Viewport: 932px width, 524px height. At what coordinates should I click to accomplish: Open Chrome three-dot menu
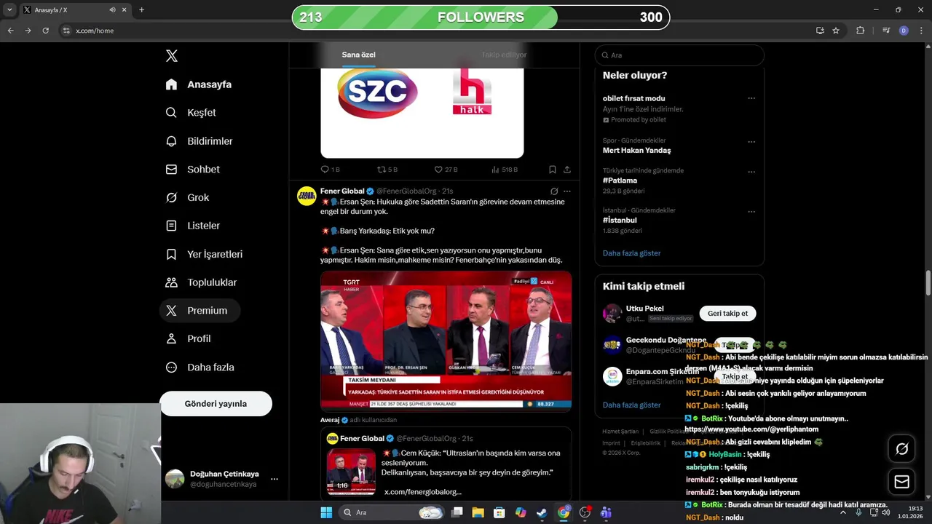(x=921, y=31)
